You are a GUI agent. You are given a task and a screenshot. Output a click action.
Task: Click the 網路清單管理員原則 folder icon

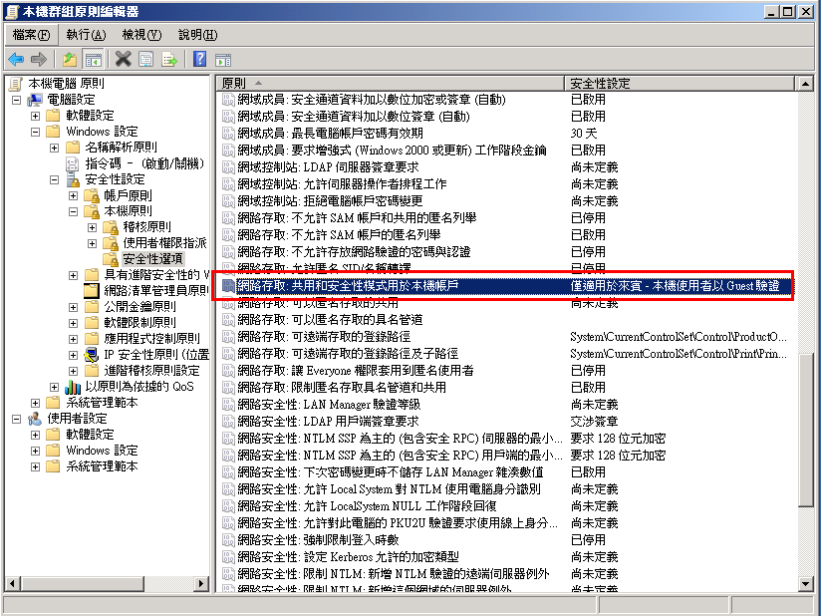point(92,290)
